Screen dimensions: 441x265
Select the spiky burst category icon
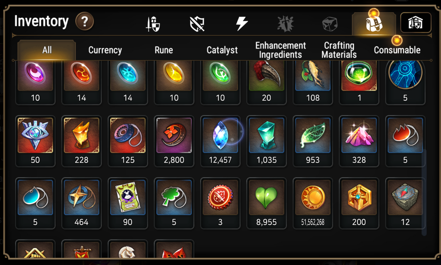(286, 24)
